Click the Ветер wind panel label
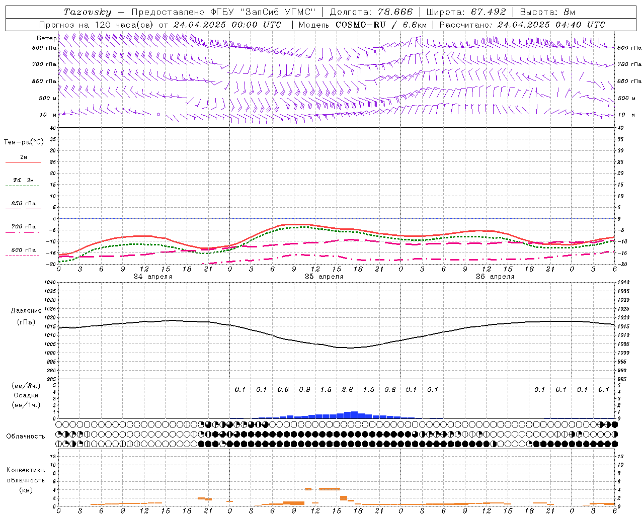This screenshot has width=644, height=515. (x=46, y=38)
